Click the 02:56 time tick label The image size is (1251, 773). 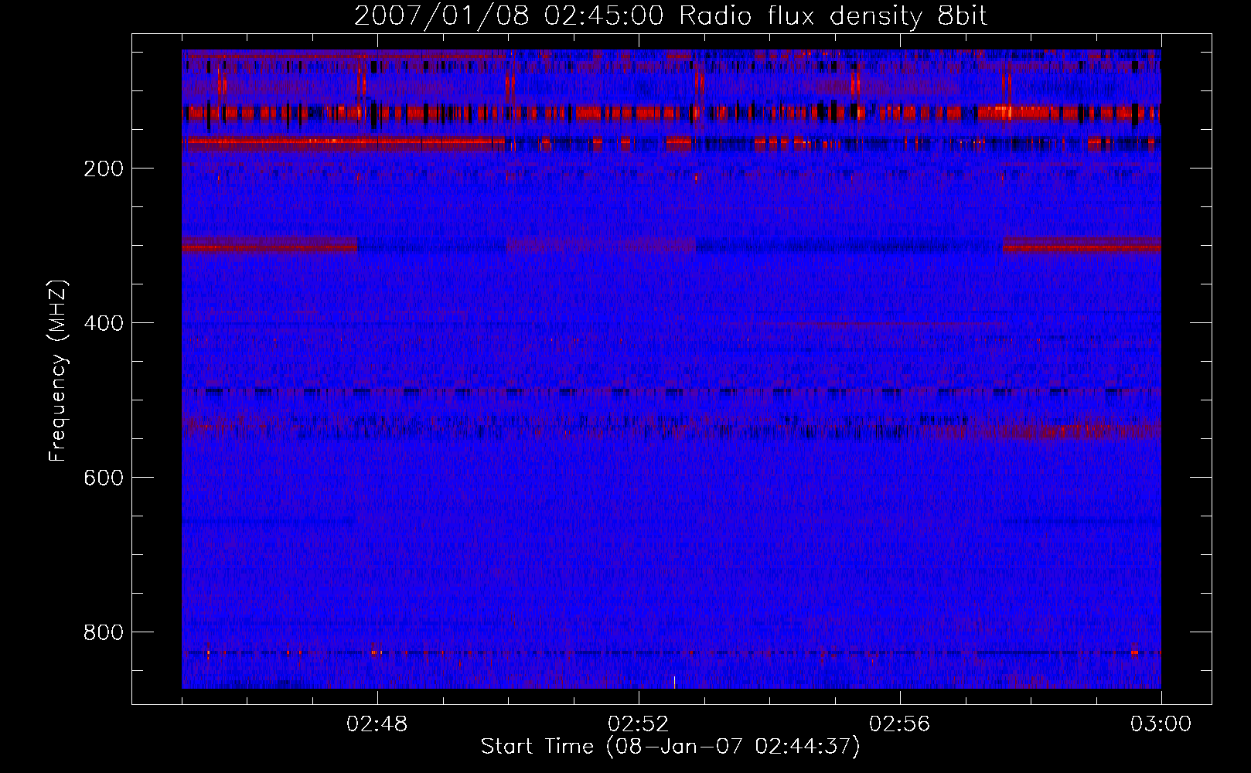click(900, 724)
